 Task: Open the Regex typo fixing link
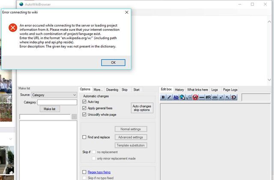pyautogui.click(x=99, y=172)
